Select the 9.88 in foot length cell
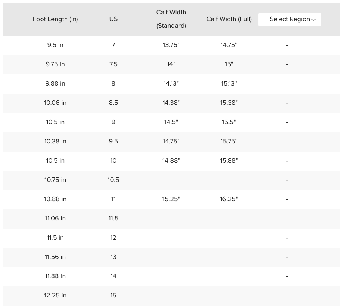 [x=55, y=84]
